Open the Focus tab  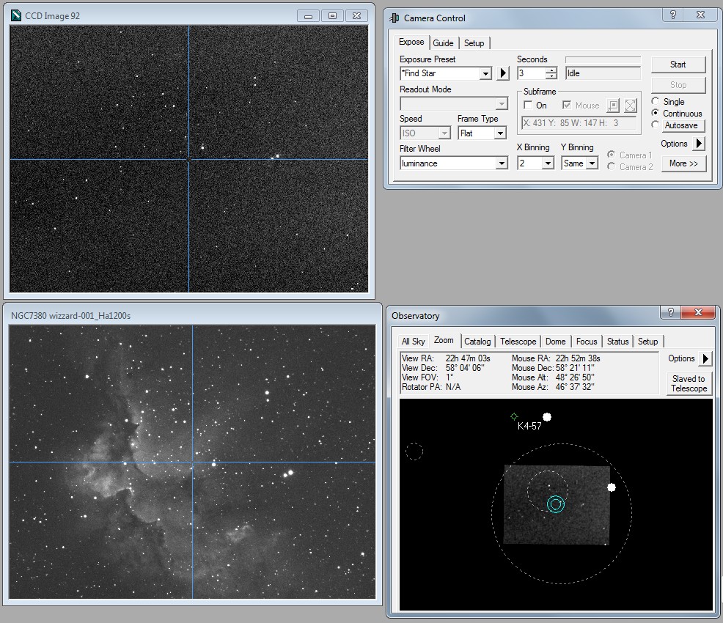point(587,342)
